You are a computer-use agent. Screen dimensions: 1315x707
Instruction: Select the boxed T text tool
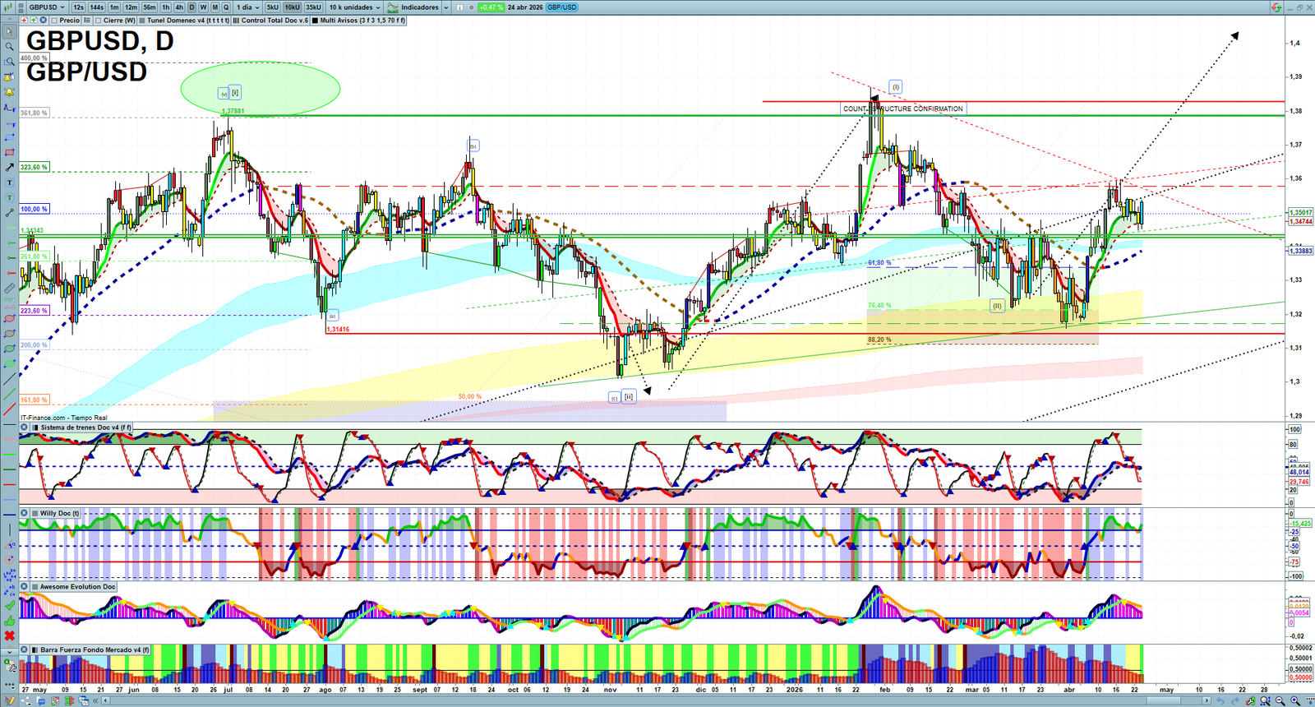pos(9,183)
